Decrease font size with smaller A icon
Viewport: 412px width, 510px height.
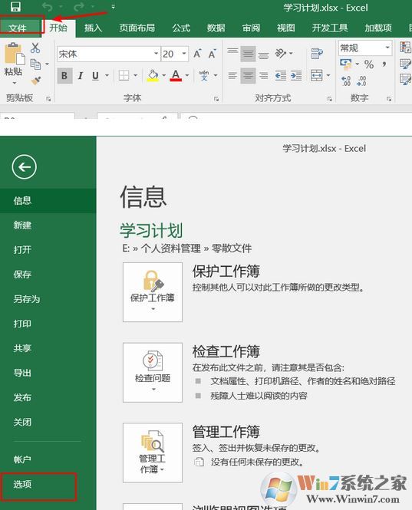click(213, 54)
